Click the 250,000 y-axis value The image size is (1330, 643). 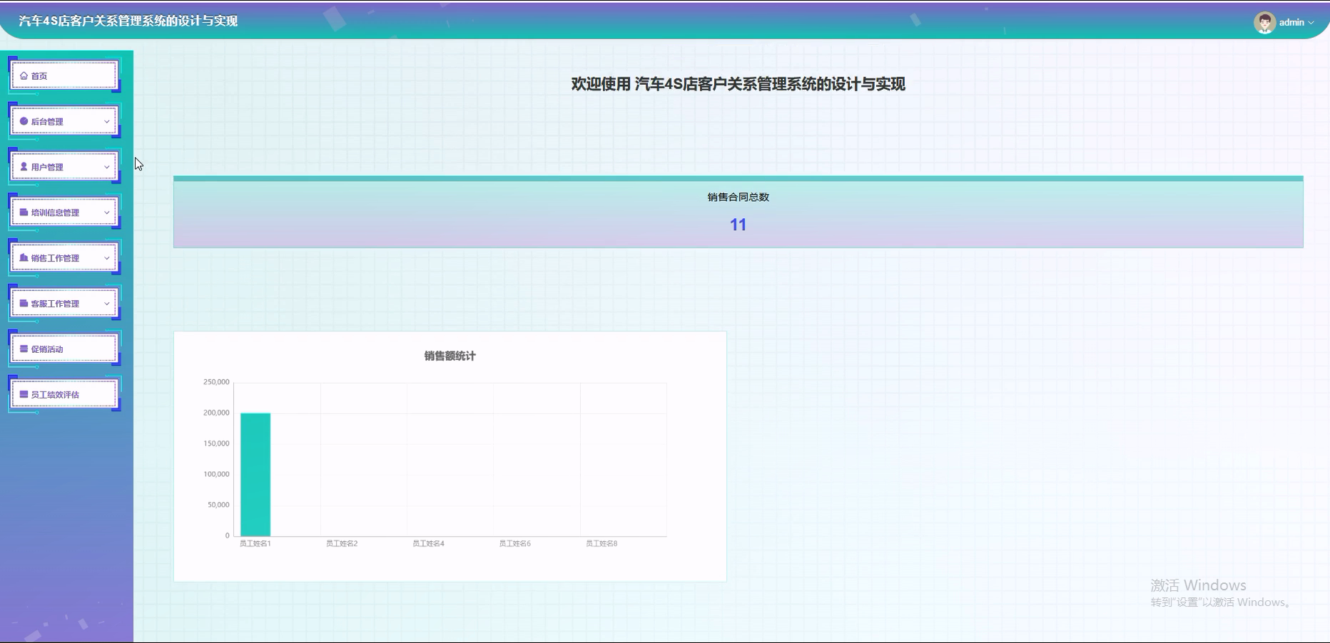tap(216, 382)
